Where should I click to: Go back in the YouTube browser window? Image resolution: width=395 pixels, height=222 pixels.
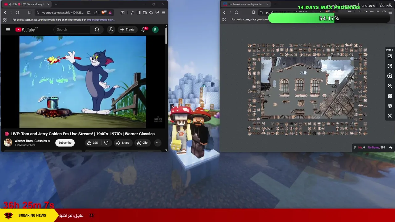click(5, 12)
